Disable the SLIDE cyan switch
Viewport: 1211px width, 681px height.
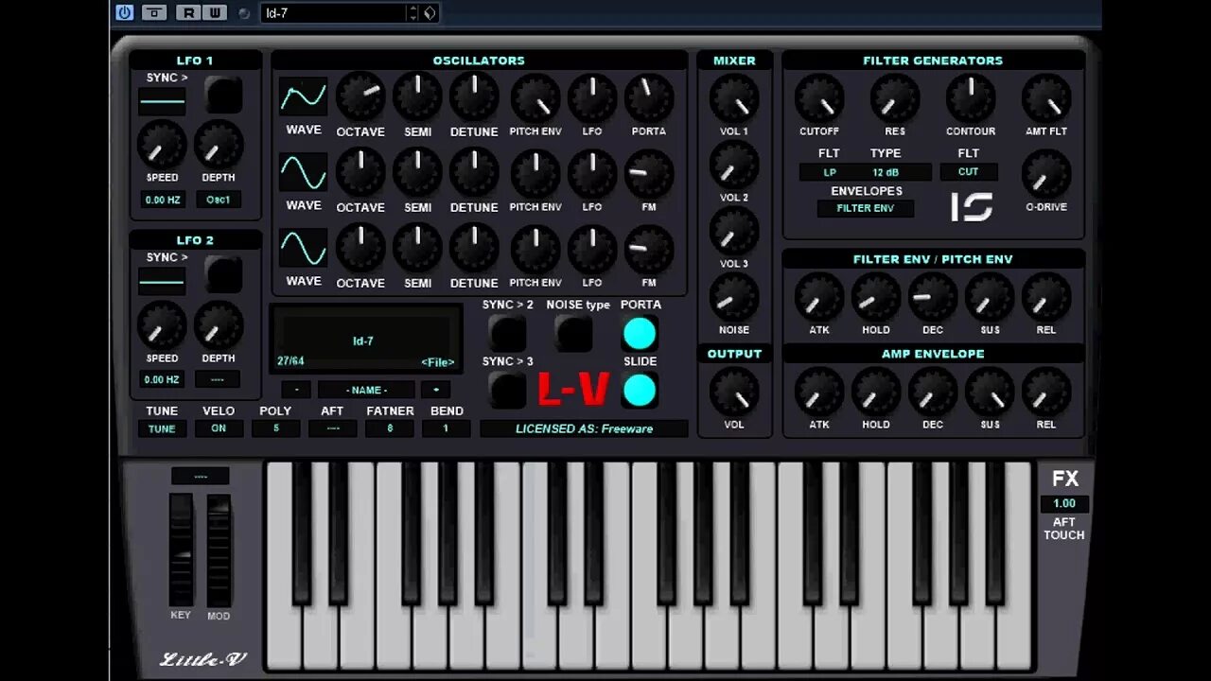(640, 390)
